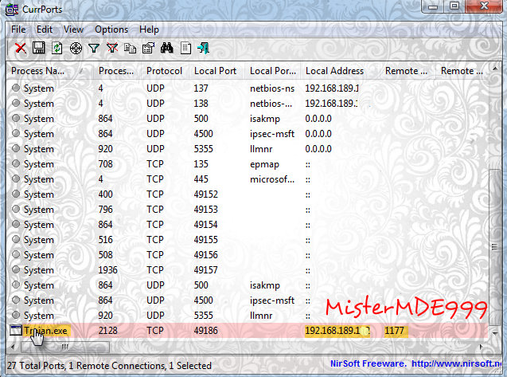Click the red X close connections icon
Image resolution: width=507 pixels, height=377 pixels.
coord(21,49)
